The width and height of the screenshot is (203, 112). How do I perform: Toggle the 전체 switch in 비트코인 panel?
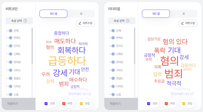[x=9, y=31]
